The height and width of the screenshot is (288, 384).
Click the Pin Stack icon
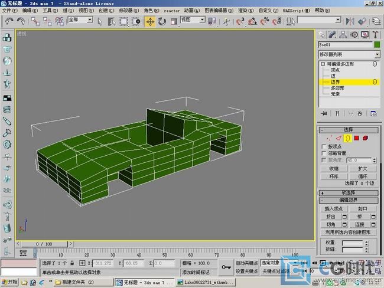(324, 113)
